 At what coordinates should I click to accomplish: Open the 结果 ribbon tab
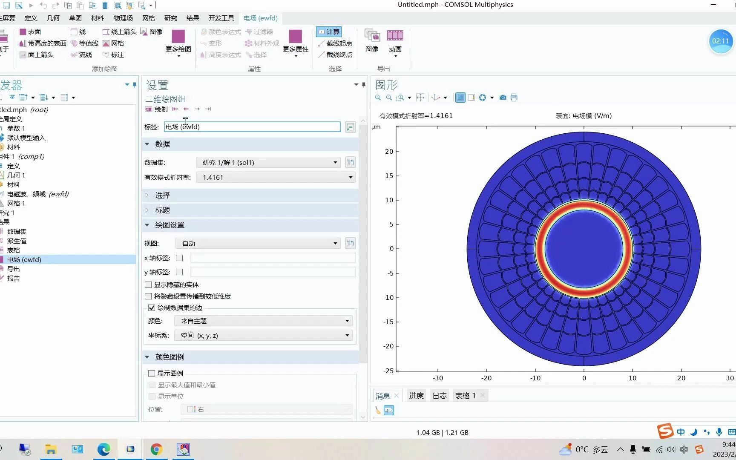pos(193,18)
